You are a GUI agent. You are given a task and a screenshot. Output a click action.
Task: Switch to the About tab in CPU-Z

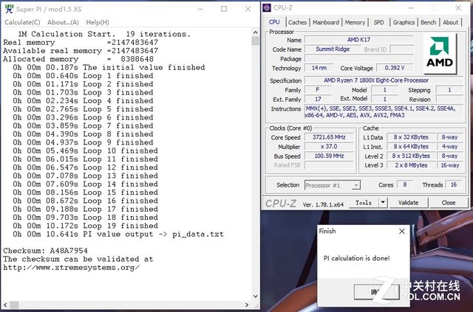pyautogui.click(x=450, y=22)
